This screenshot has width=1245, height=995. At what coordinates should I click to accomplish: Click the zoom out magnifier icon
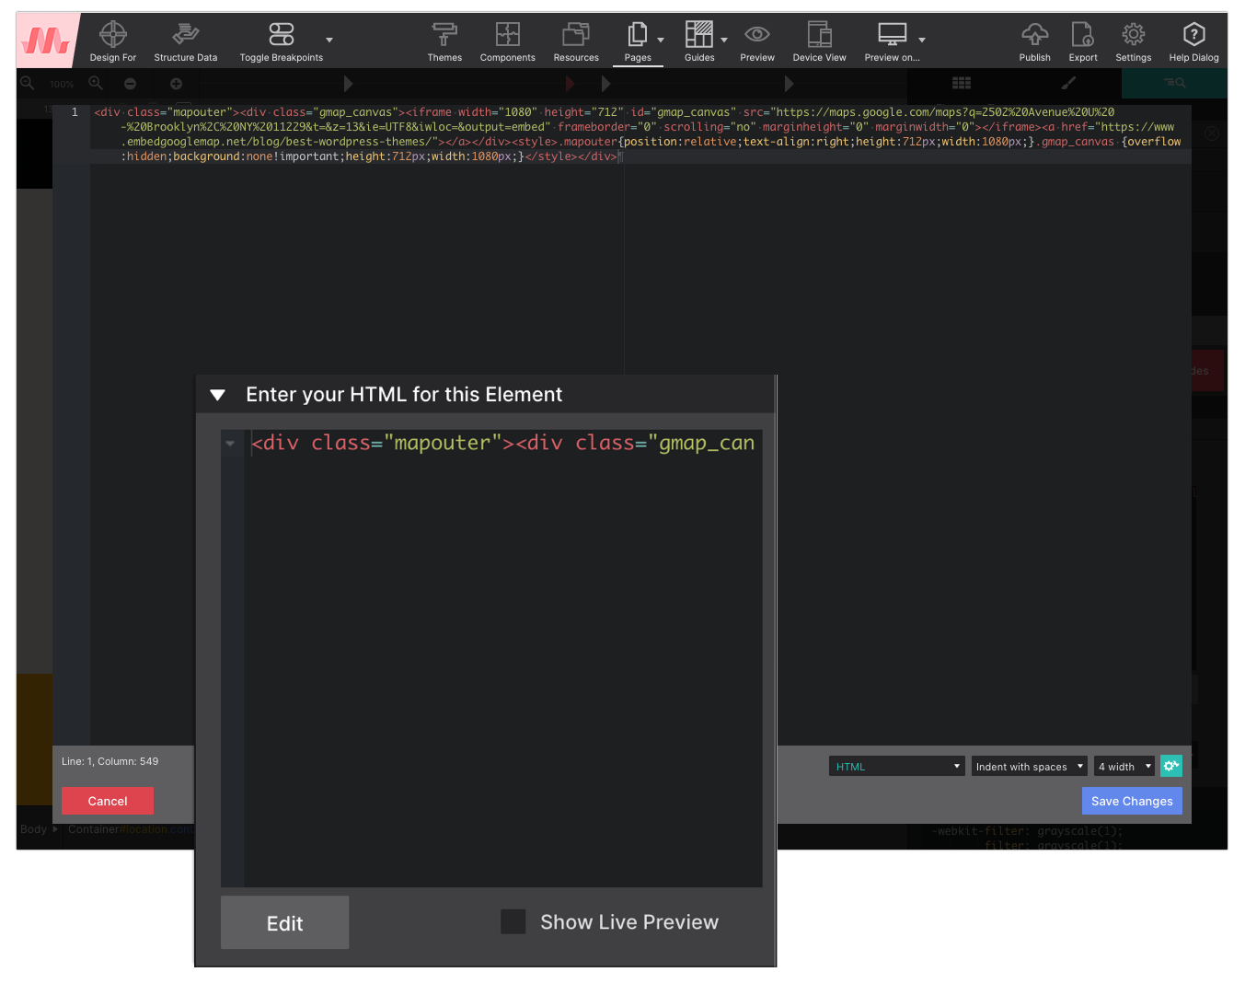[x=28, y=83]
